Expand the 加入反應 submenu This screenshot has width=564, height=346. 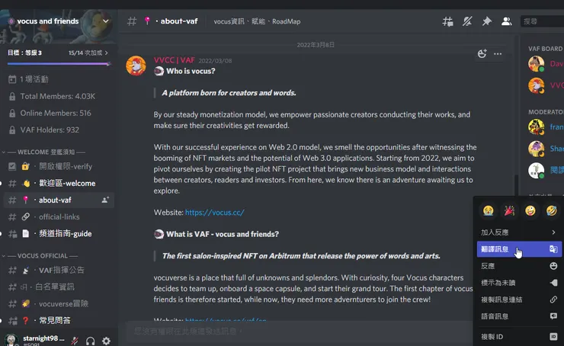[x=518, y=232]
